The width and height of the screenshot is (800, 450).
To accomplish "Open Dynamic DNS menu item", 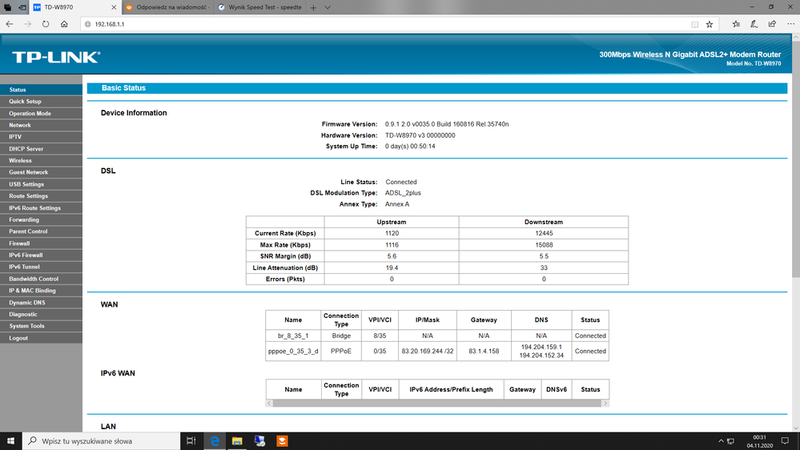I will tap(41, 303).
